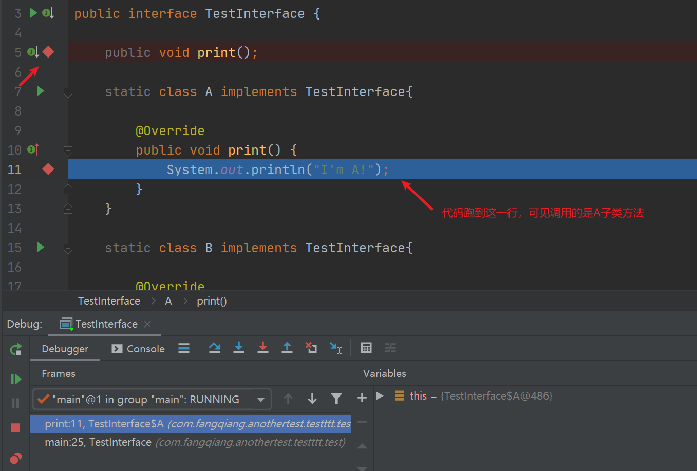This screenshot has height=471, width=697.
Task: Click the implementations gutter icon on line 3
Action: coord(48,13)
